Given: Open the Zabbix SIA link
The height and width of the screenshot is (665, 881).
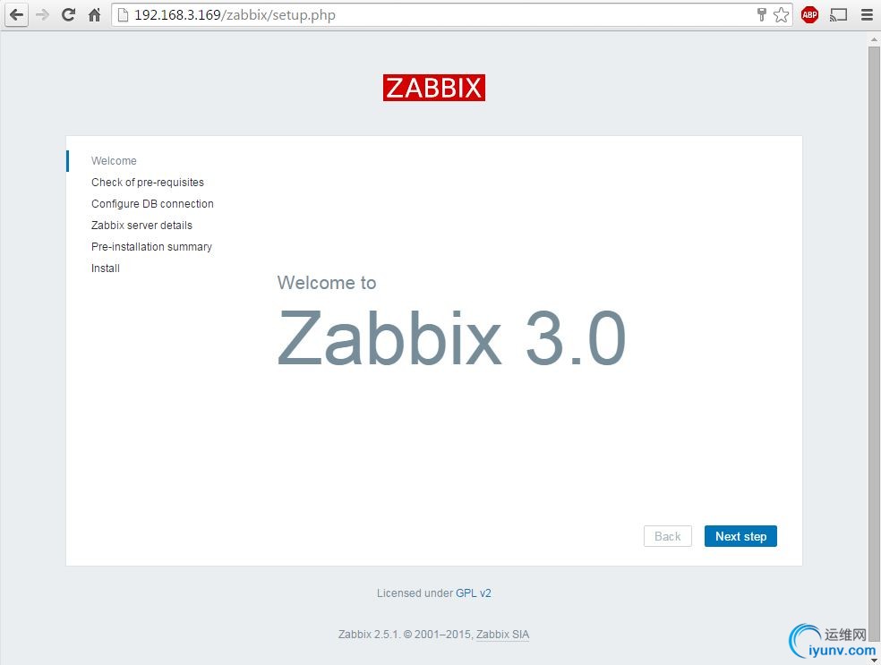Looking at the screenshot, I should click(502, 635).
